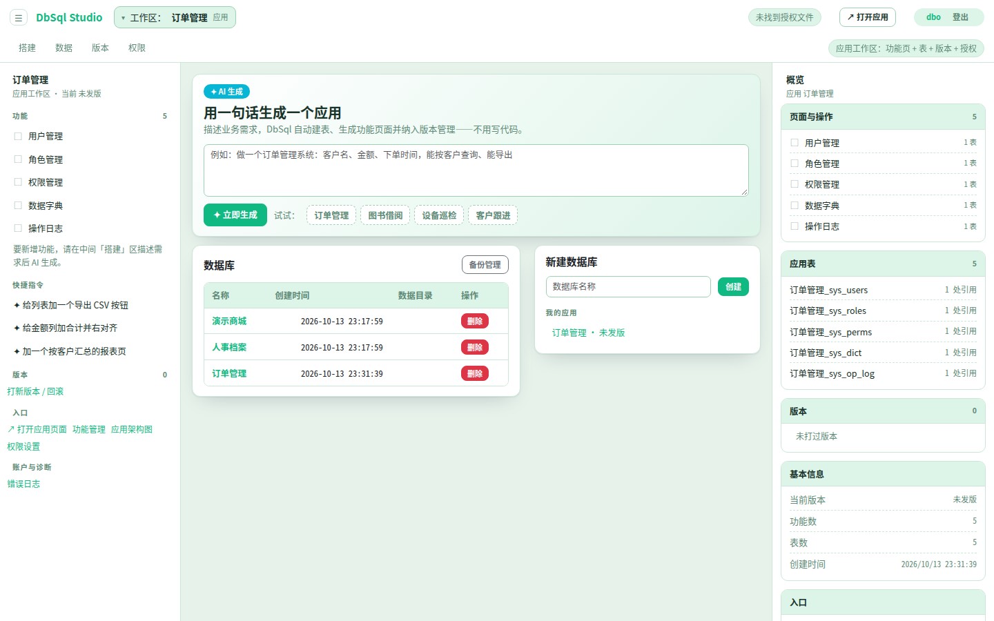Open the 人事档案 database
Image resolution: width=994 pixels, height=621 pixels.
(x=229, y=347)
